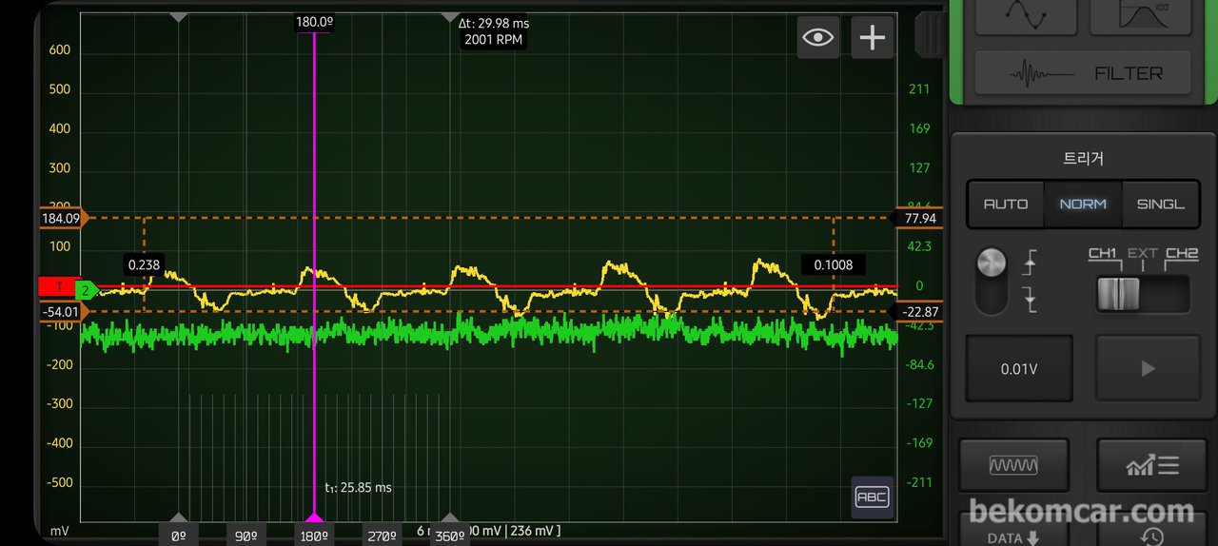Open the measurements chart list button
The width and height of the screenshot is (1218, 546).
point(1152,465)
